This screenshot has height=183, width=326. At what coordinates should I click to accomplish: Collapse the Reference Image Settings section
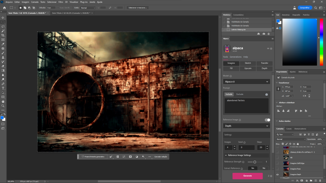click(x=226, y=155)
